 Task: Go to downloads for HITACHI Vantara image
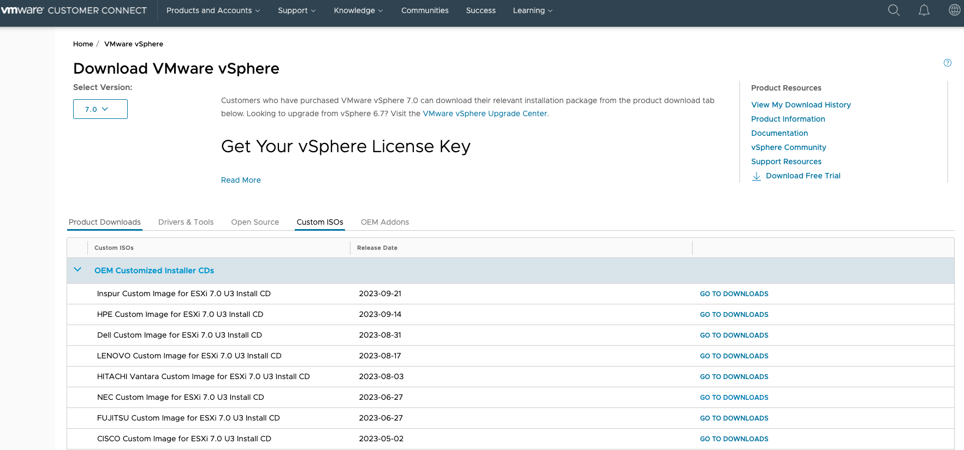(734, 376)
